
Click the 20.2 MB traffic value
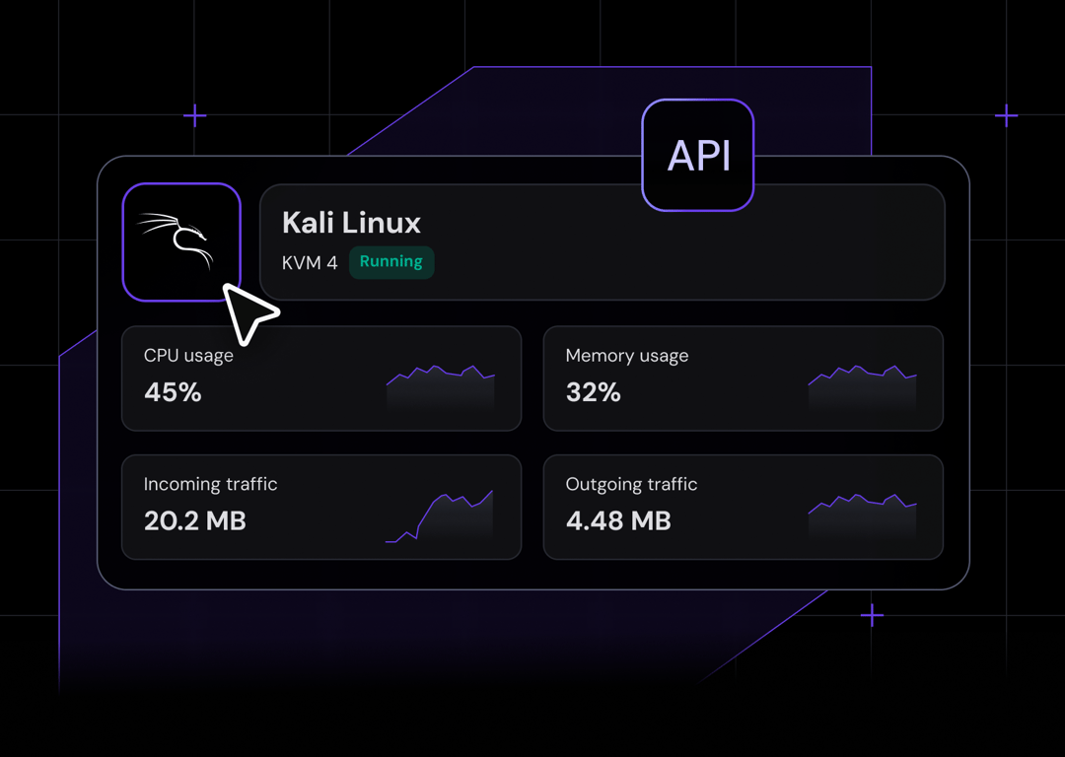[x=194, y=521]
